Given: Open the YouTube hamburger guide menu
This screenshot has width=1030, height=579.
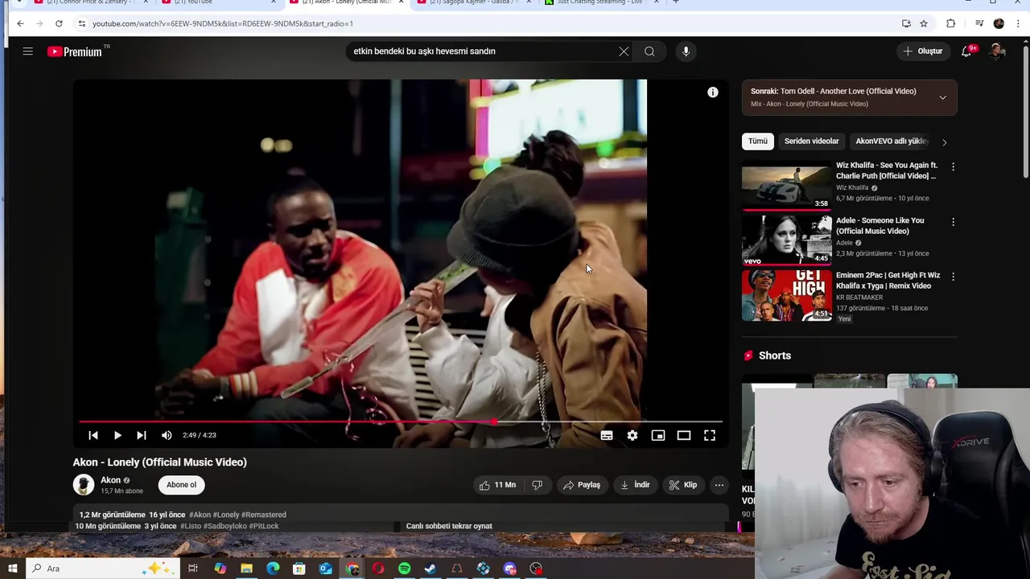Looking at the screenshot, I should click(x=27, y=51).
